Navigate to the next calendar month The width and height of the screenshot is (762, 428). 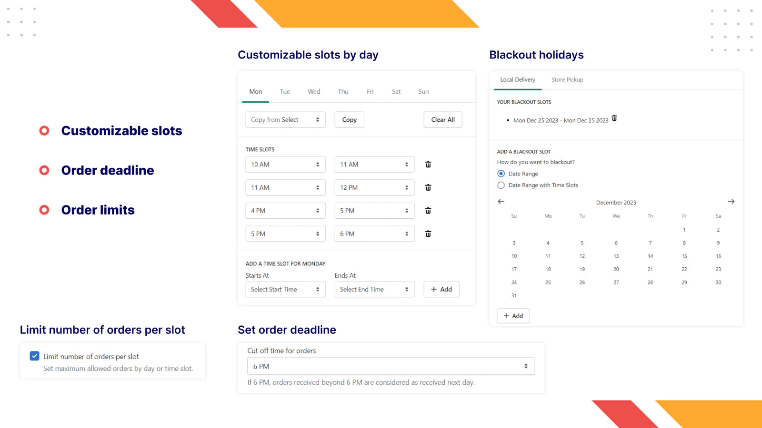pos(731,202)
